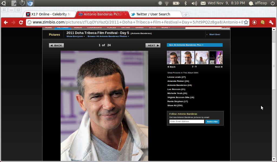Open the power session menu icon

(273, 3)
